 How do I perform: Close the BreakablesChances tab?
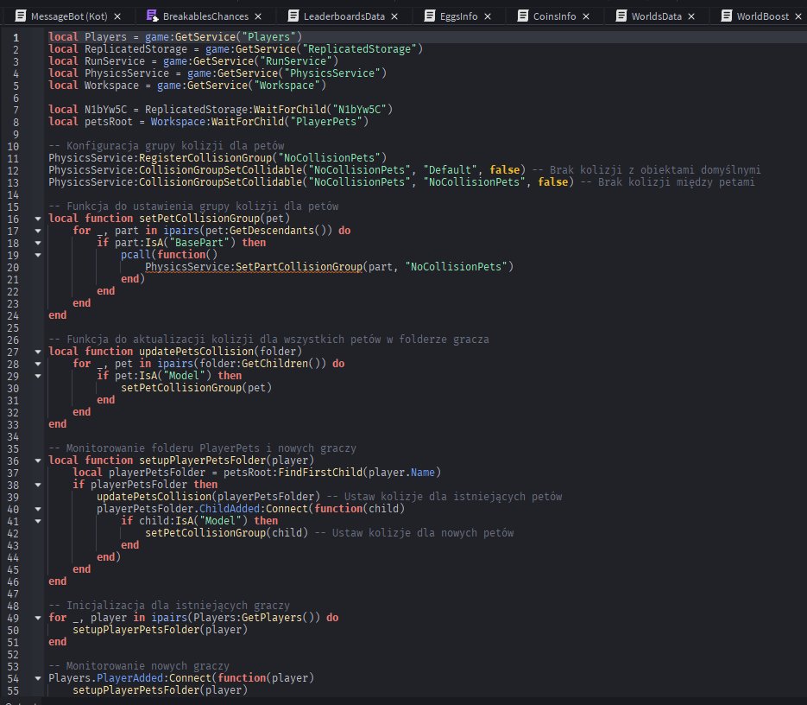click(x=258, y=16)
